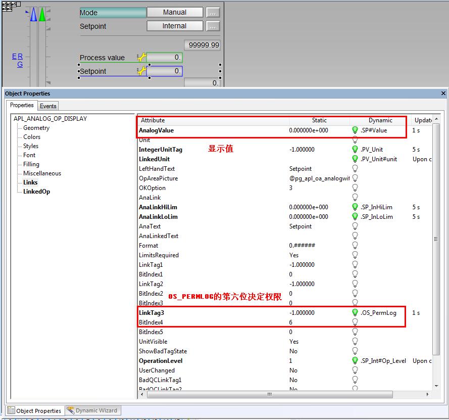
Task: Click the AnaLinkLoLim green bulb icon
Action: pos(355,217)
